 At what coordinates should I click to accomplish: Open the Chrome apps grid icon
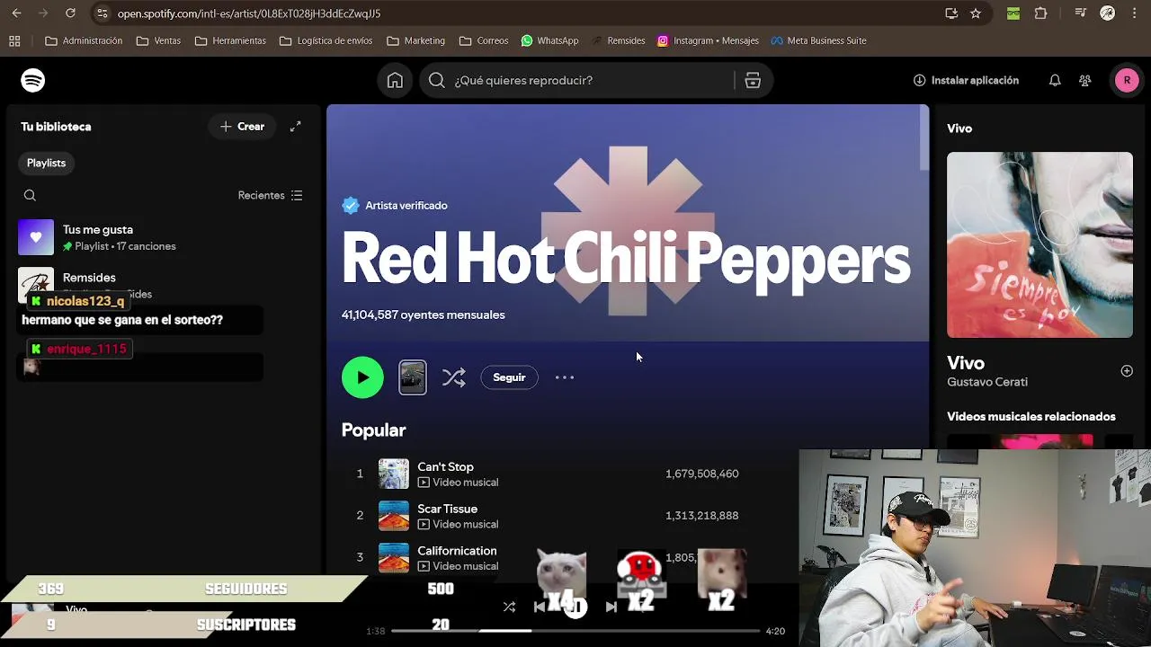coord(14,40)
